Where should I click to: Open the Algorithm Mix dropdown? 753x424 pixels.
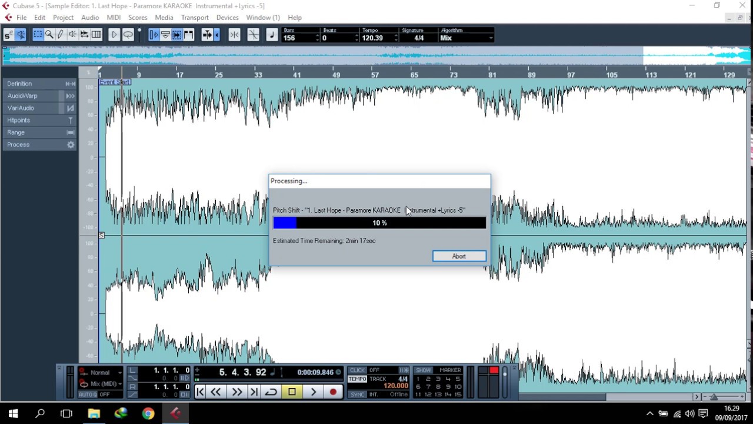point(467,38)
